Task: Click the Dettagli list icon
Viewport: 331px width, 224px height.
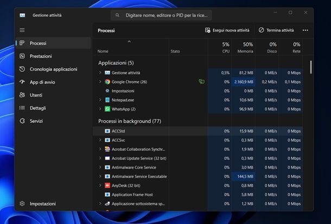Action: pos(22,108)
